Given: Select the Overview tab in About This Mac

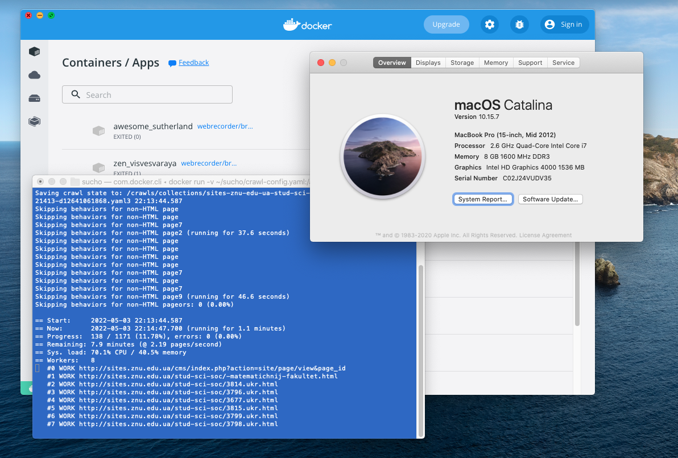Looking at the screenshot, I should (x=392, y=63).
